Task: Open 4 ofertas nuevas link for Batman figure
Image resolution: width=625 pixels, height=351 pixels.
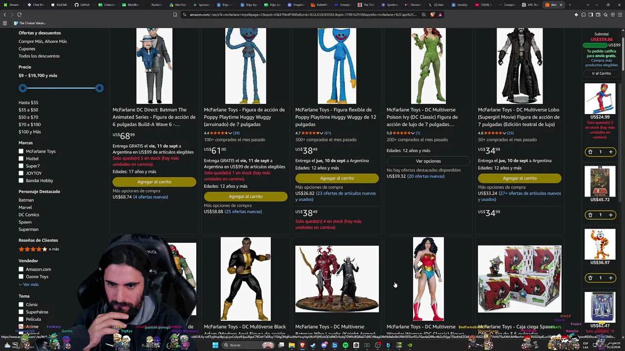Action: pos(150,197)
